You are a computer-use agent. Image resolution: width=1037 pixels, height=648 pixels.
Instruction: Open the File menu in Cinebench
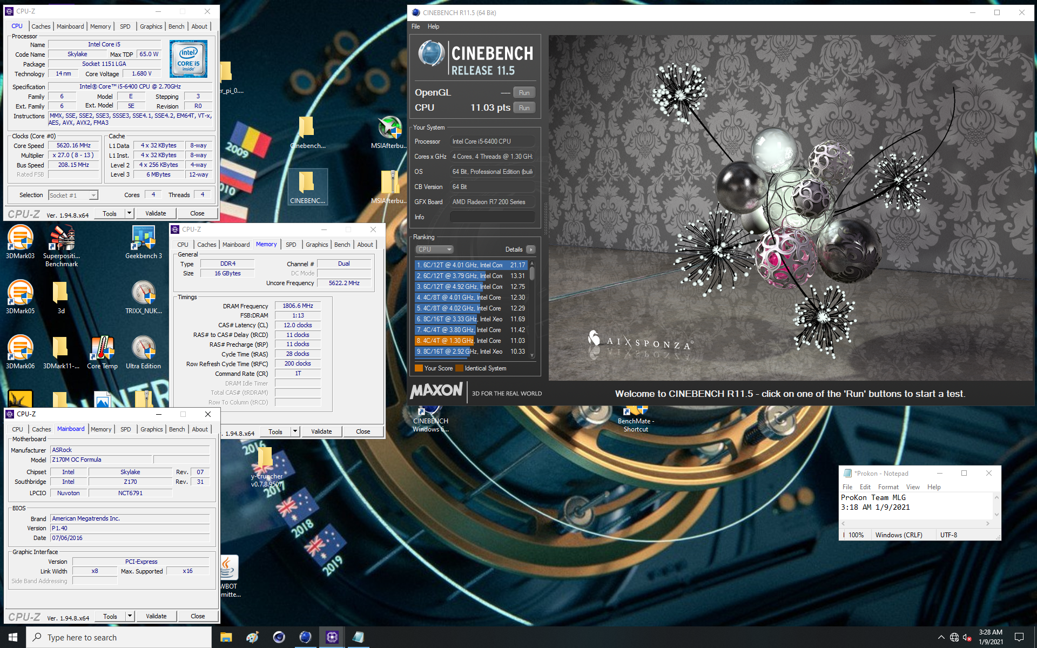point(415,26)
